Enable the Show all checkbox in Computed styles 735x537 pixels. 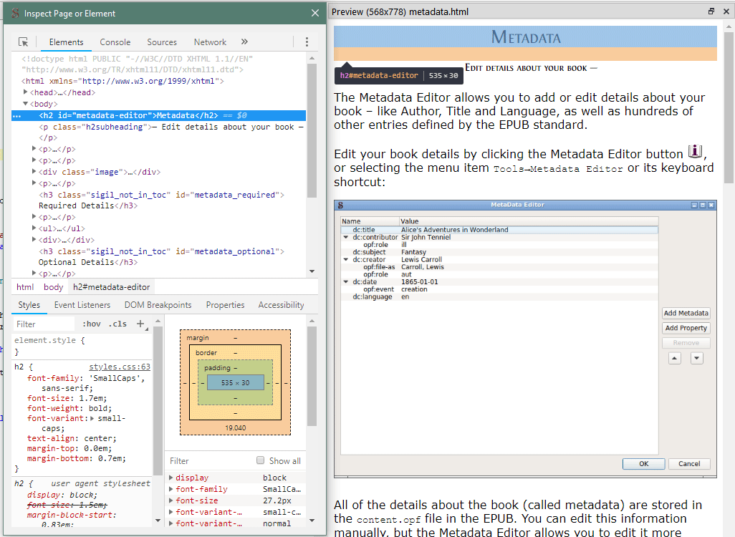(x=261, y=460)
